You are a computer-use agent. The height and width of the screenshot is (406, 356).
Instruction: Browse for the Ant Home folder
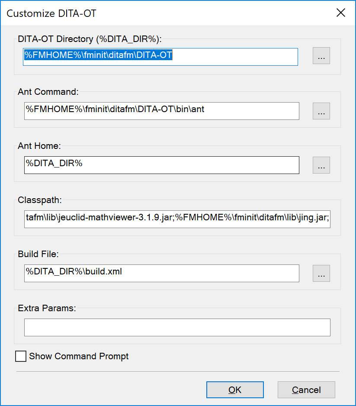pos(321,165)
